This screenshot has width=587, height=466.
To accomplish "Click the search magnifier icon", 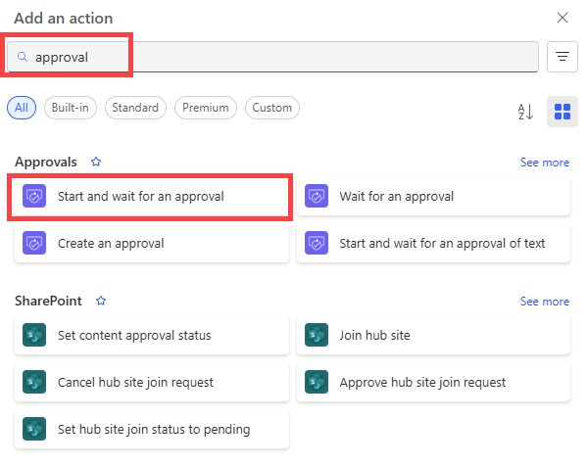I will (x=23, y=57).
